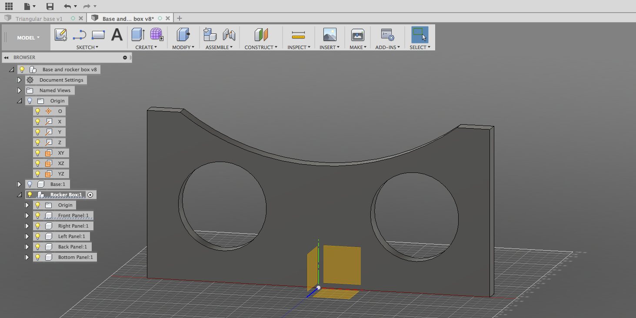The height and width of the screenshot is (318, 636).
Task: Select the Line sketch tool
Action: click(x=79, y=35)
